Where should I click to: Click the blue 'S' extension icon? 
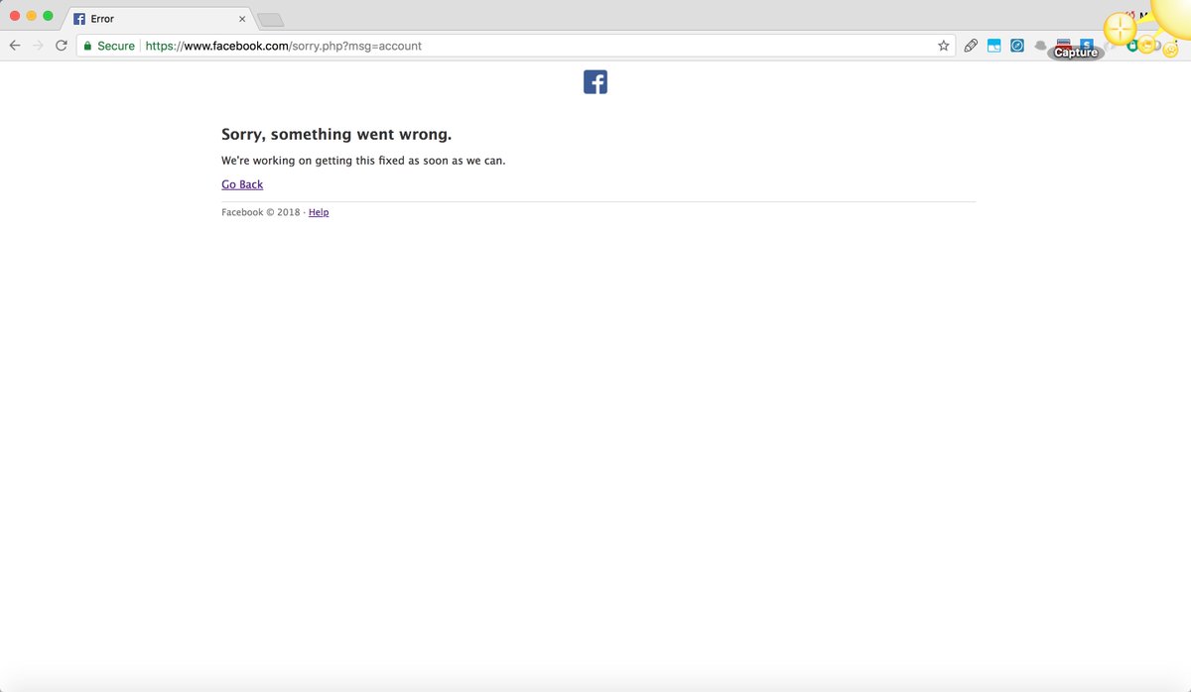(x=1087, y=45)
